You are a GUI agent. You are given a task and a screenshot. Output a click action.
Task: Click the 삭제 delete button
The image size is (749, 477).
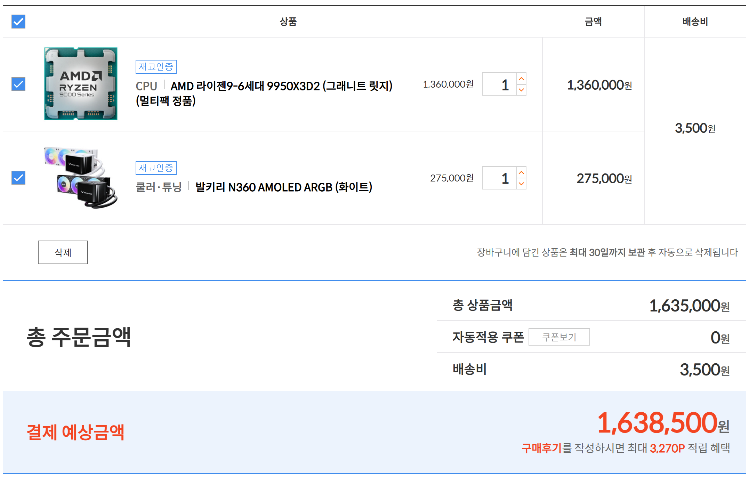pyautogui.click(x=63, y=252)
